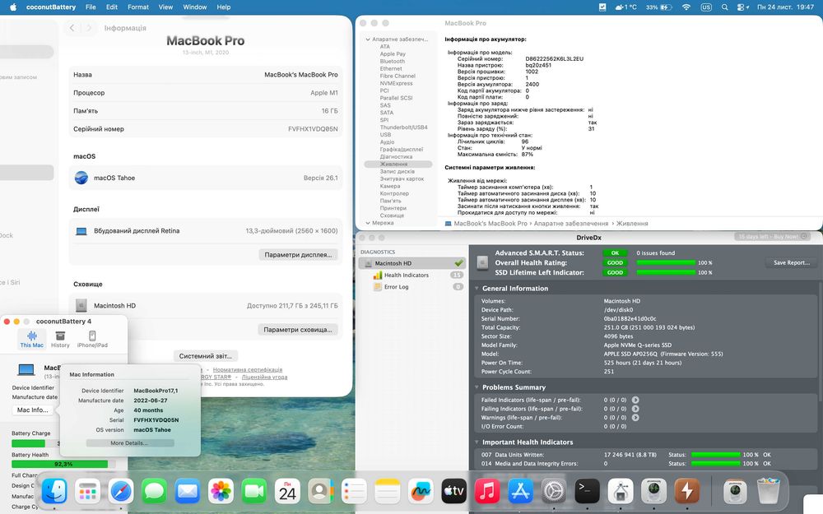Open Trash in the Dock
823x514 pixels.
(769, 492)
